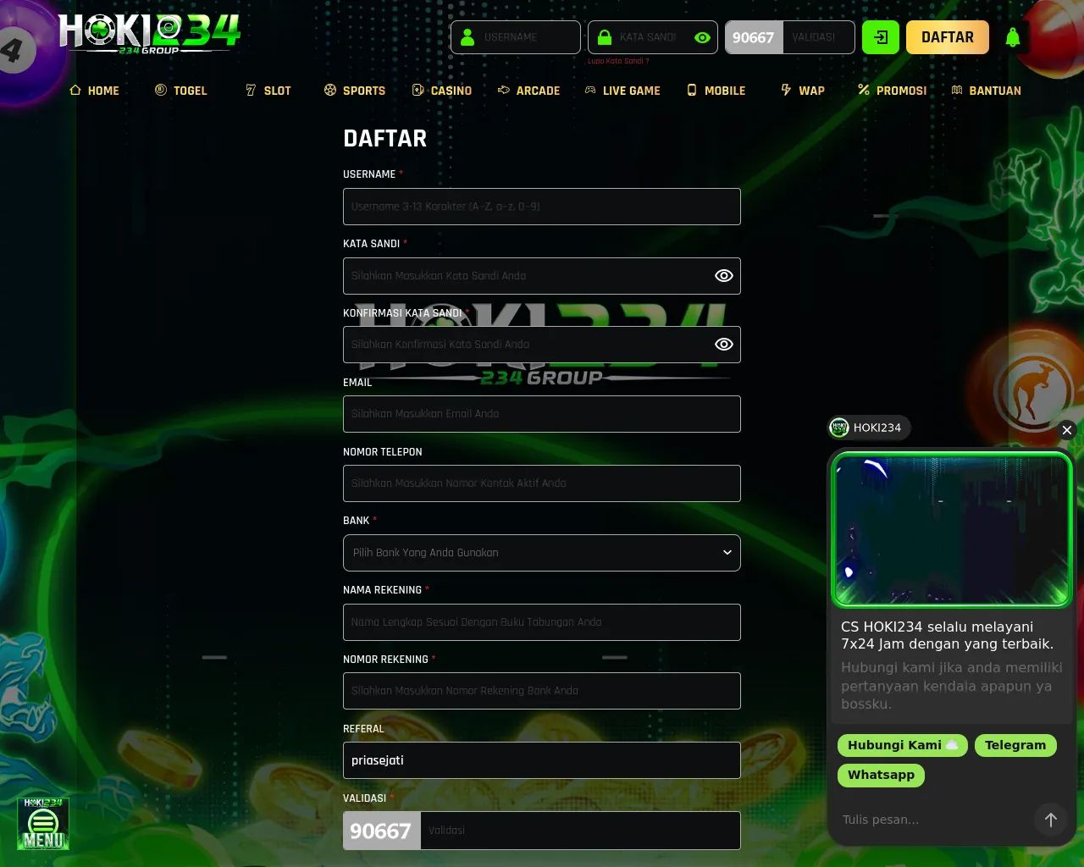Screen dimensions: 1084x867
Task: Click the green login arrow button
Action: click(881, 37)
